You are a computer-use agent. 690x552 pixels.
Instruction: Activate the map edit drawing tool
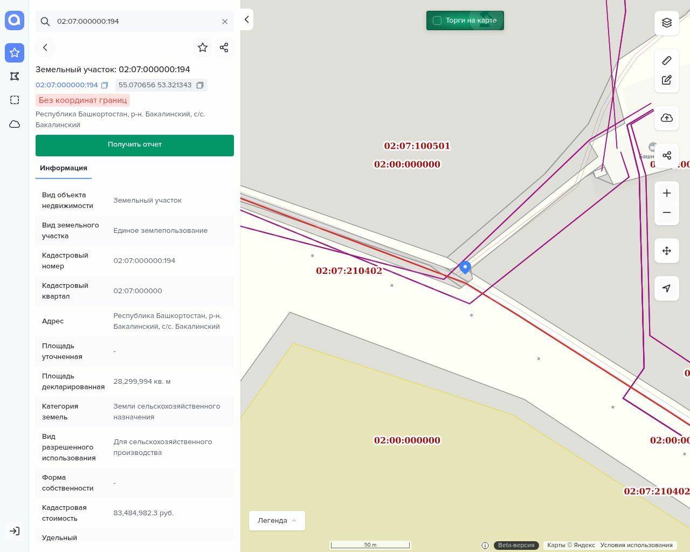(667, 80)
